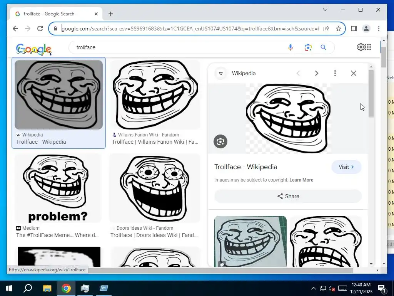The width and height of the screenshot is (394, 296).
Task: Bookmark this page with the star icon
Action: coord(339,29)
